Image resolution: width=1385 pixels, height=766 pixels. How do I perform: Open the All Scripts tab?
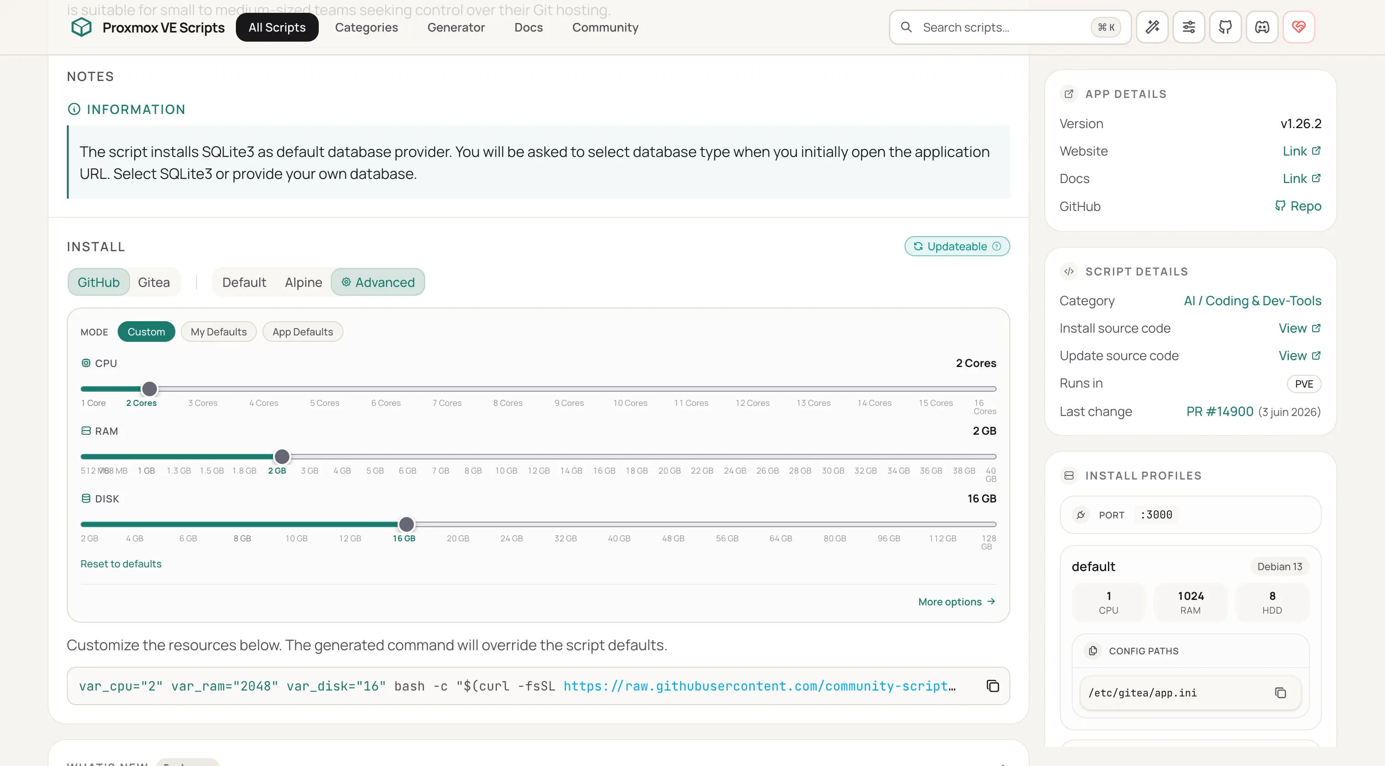coord(277,27)
